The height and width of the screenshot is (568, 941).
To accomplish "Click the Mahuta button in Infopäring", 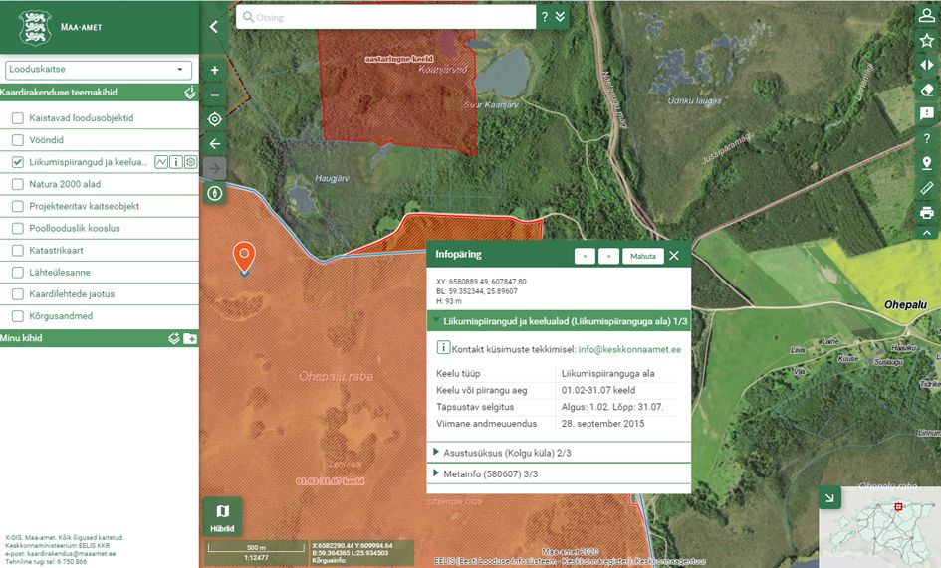I will pyautogui.click(x=642, y=256).
